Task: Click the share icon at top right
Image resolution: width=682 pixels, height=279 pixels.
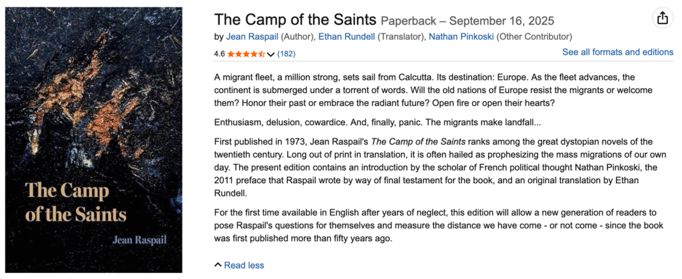Action: click(662, 19)
